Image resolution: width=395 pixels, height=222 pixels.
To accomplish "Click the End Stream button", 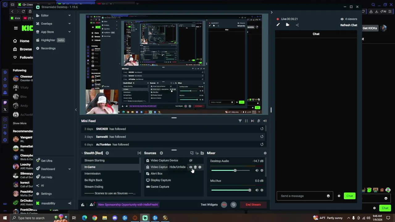I will pyautogui.click(x=253, y=205).
